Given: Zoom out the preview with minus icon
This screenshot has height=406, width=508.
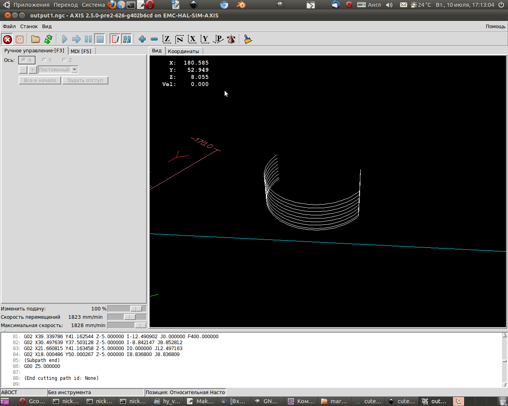Looking at the screenshot, I should click(154, 39).
